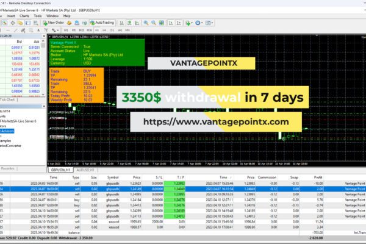Click the Market Watch scroll down arrow

click(43, 95)
